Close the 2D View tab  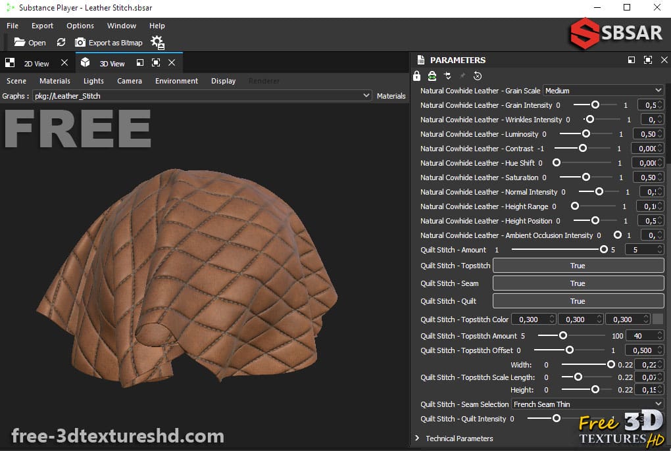click(x=64, y=62)
